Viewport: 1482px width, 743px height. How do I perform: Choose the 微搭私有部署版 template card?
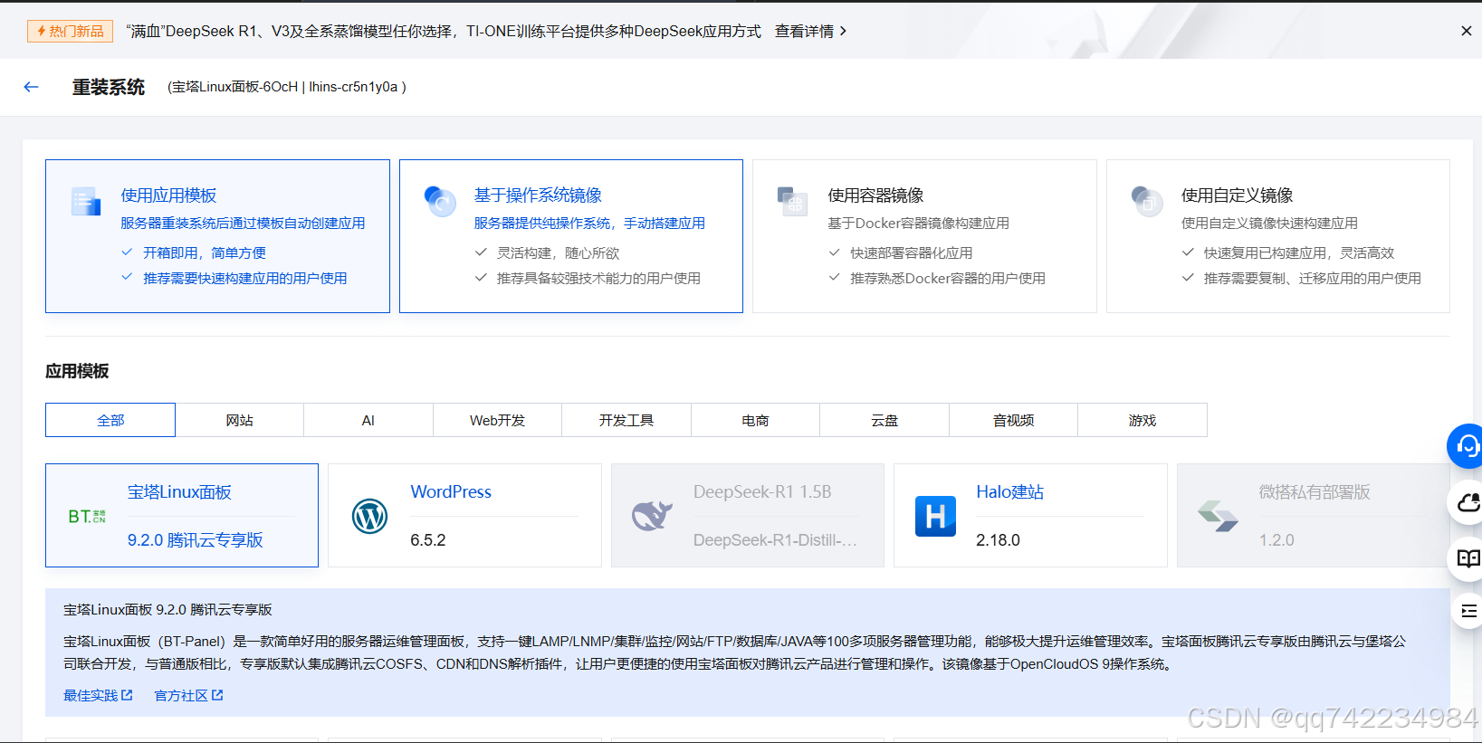(x=1314, y=515)
